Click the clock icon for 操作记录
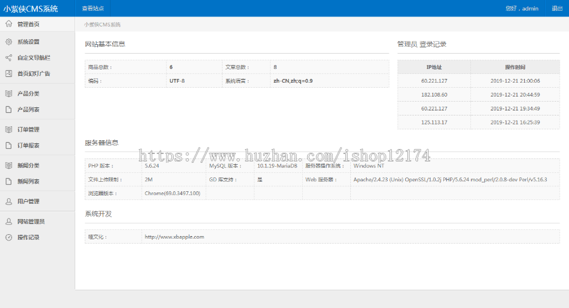The height and width of the screenshot is (308, 569). click(x=9, y=237)
